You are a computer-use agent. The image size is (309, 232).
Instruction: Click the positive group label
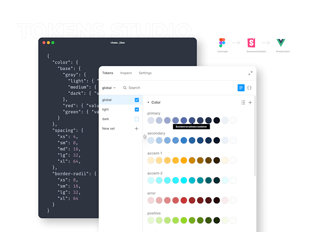[154, 213]
